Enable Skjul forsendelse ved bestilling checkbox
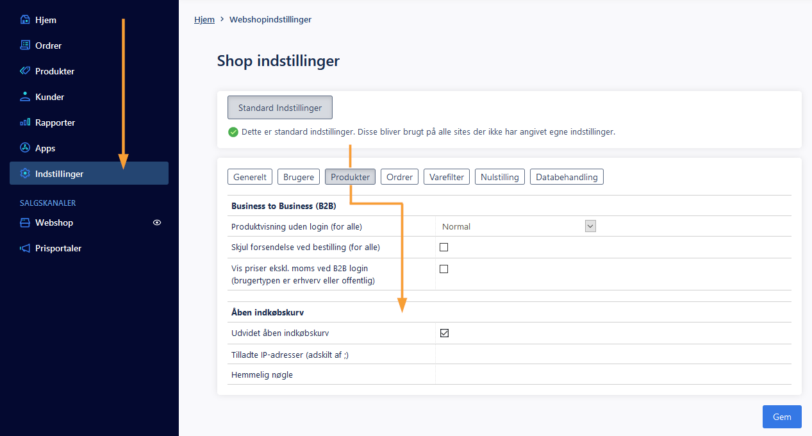The image size is (812, 436). coord(443,247)
